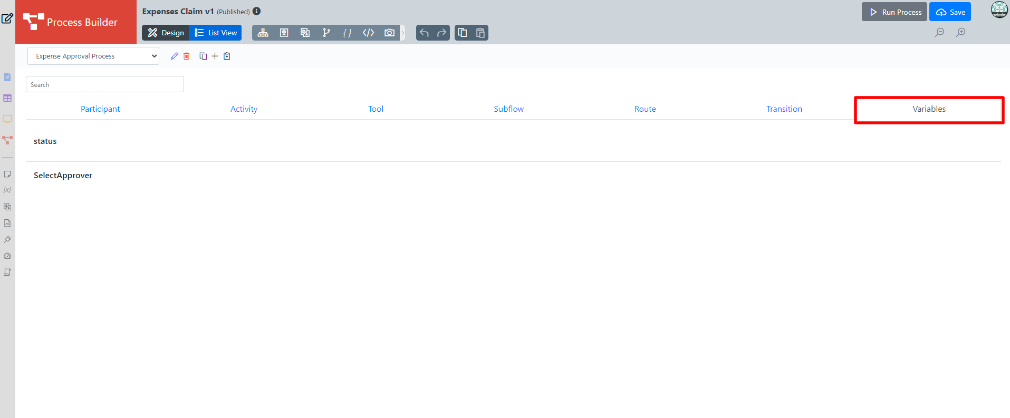Screen dimensions: 1010x418
Task: Open the Subflow tab
Action: [508, 109]
